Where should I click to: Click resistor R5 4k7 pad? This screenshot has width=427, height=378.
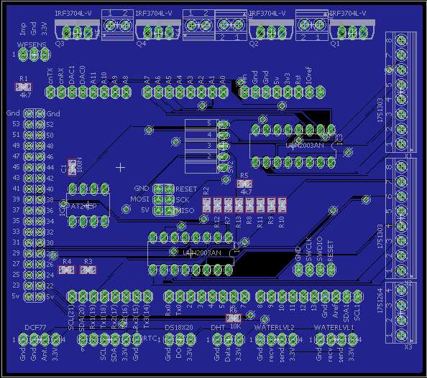244,184
